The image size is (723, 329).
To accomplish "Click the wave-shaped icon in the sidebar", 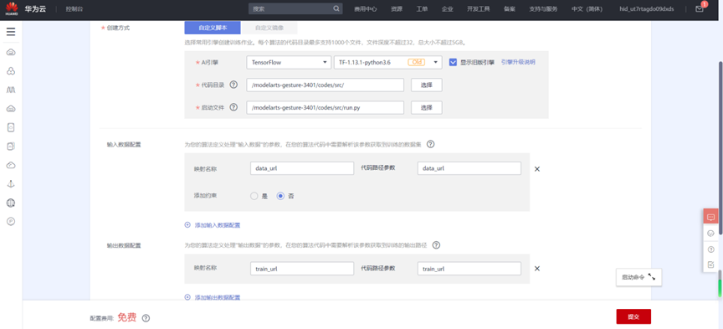I will 11,90.
